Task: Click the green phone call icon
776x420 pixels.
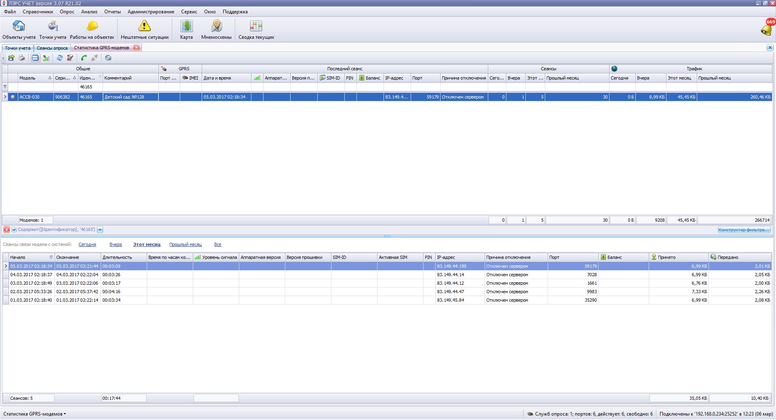Action: [x=84, y=58]
